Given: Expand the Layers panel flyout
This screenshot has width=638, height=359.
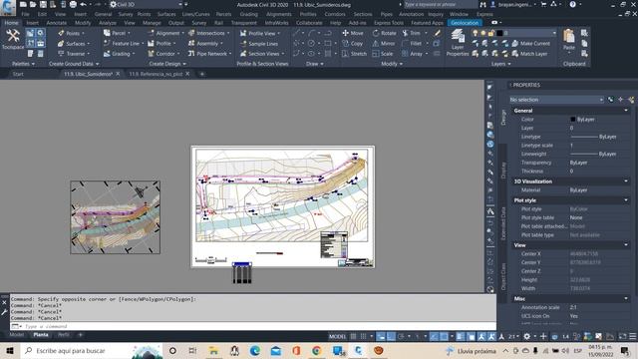Looking at the screenshot, I should click(x=500, y=64).
